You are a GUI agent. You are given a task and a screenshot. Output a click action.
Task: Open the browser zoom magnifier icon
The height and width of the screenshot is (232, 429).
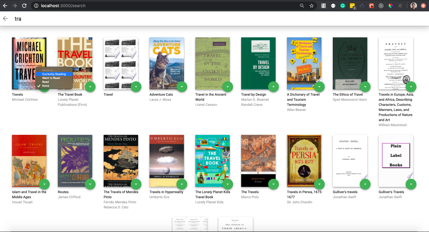pos(302,6)
